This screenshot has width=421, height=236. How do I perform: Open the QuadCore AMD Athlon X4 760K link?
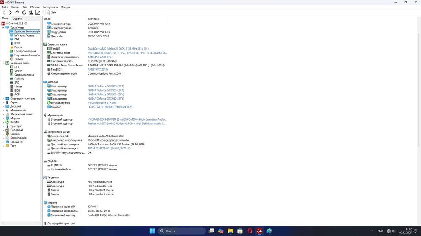click(118, 49)
